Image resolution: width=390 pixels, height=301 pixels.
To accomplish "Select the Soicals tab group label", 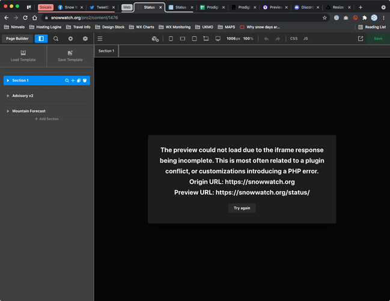I will pos(46,7).
